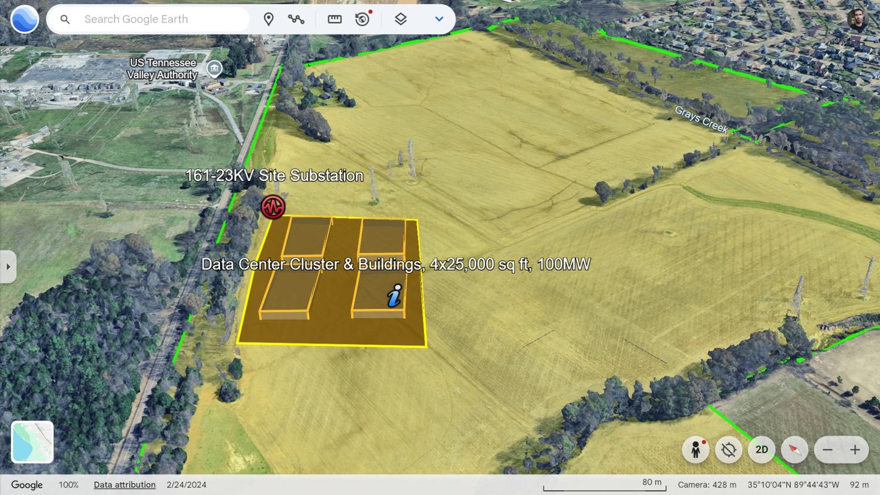Switch to 2D view
Image resolution: width=880 pixels, height=495 pixels.
point(761,450)
